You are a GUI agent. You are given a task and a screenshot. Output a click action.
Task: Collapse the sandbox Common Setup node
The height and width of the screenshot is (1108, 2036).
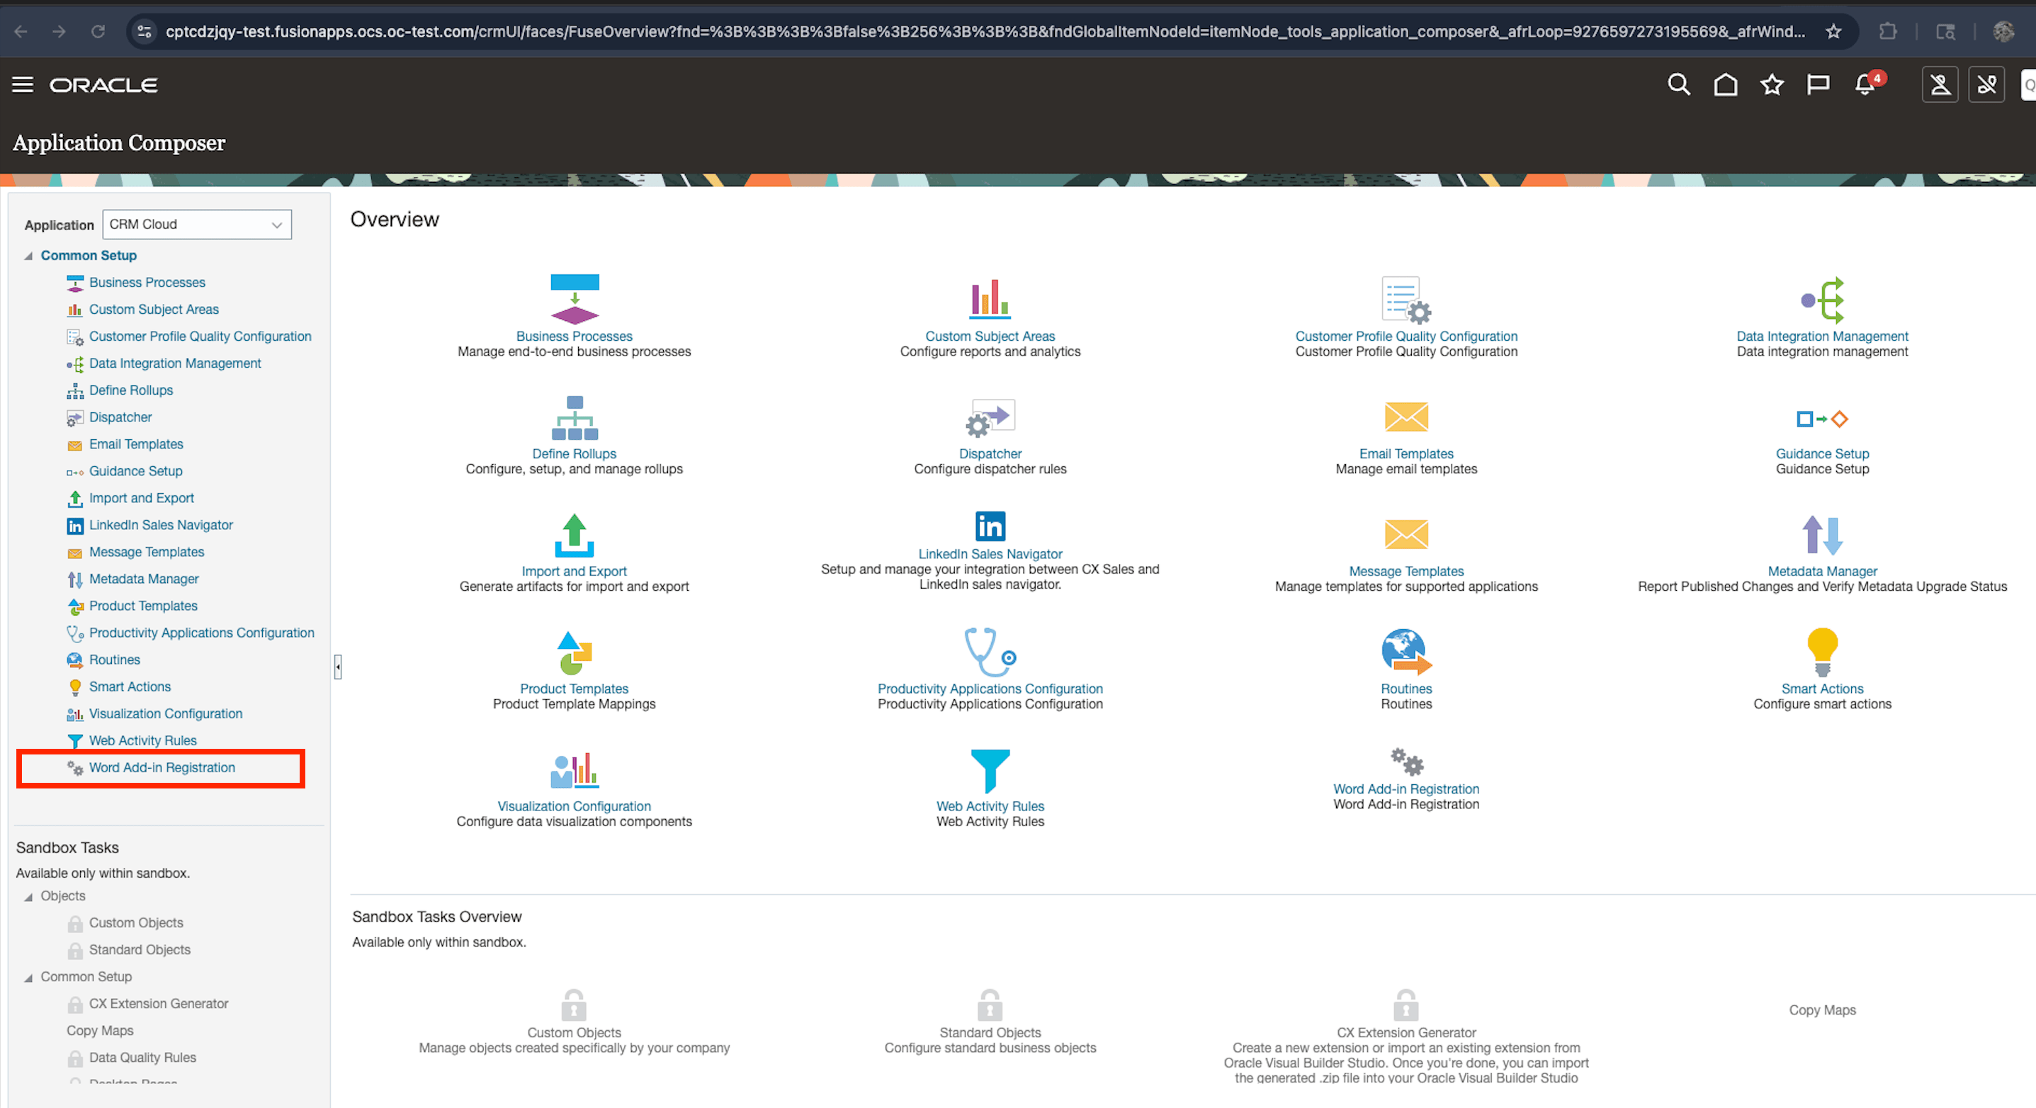click(x=28, y=978)
